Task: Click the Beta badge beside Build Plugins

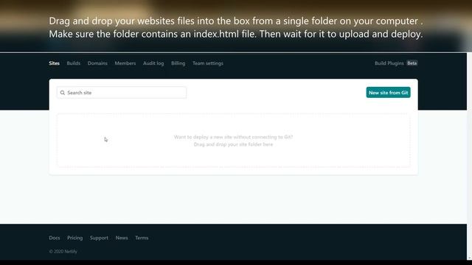Action: click(412, 63)
